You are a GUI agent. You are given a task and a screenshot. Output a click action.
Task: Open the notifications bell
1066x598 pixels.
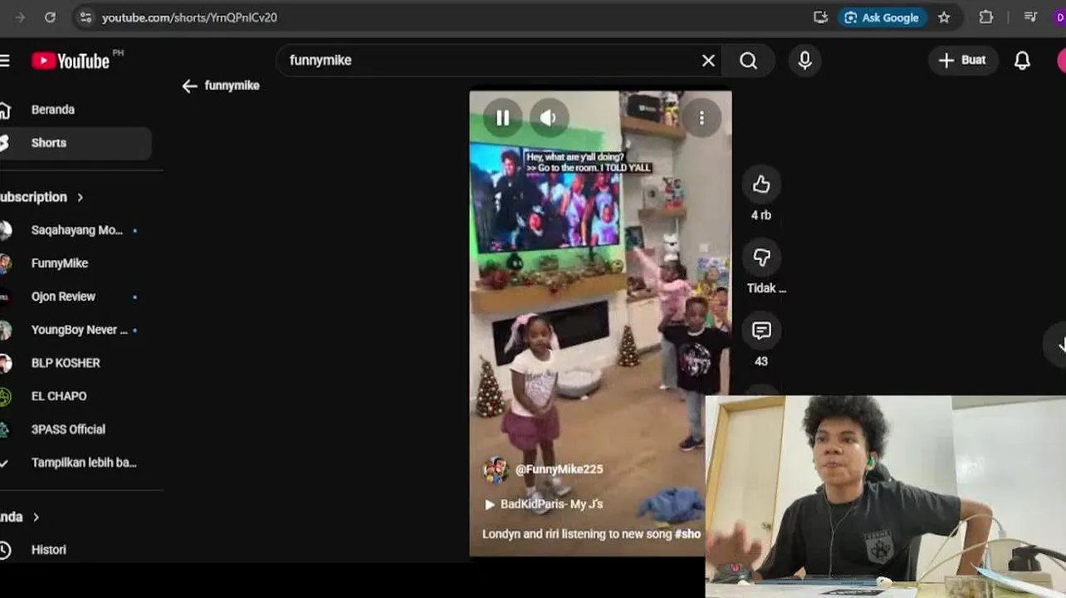(1022, 61)
